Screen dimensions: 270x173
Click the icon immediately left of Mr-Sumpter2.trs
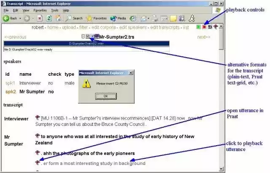coord(97,36)
